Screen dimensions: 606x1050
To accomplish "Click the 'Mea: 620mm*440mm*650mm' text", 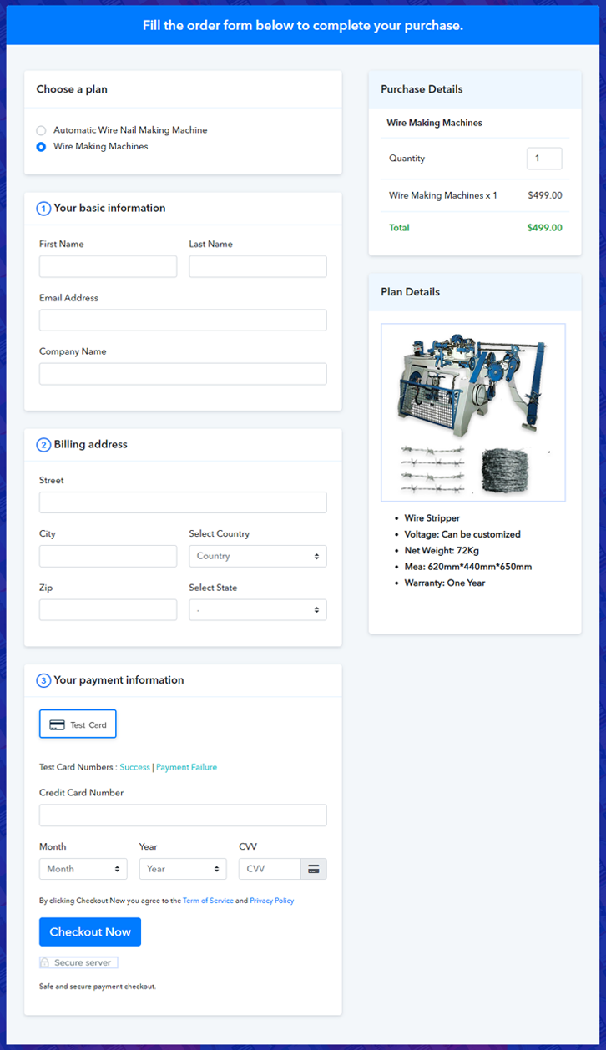I will point(468,567).
